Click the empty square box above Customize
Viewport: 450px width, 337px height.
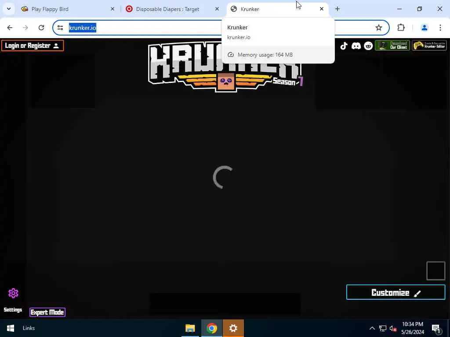pyautogui.click(x=435, y=271)
